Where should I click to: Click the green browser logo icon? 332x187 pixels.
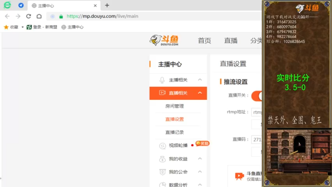(7, 5)
